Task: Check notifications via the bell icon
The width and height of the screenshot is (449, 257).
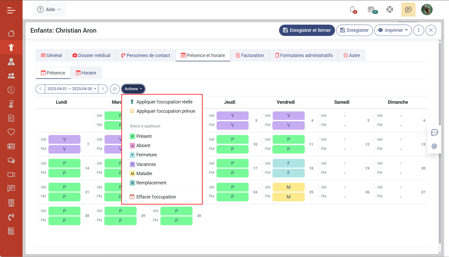Action: pyautogui.click(x=352, y=10)
